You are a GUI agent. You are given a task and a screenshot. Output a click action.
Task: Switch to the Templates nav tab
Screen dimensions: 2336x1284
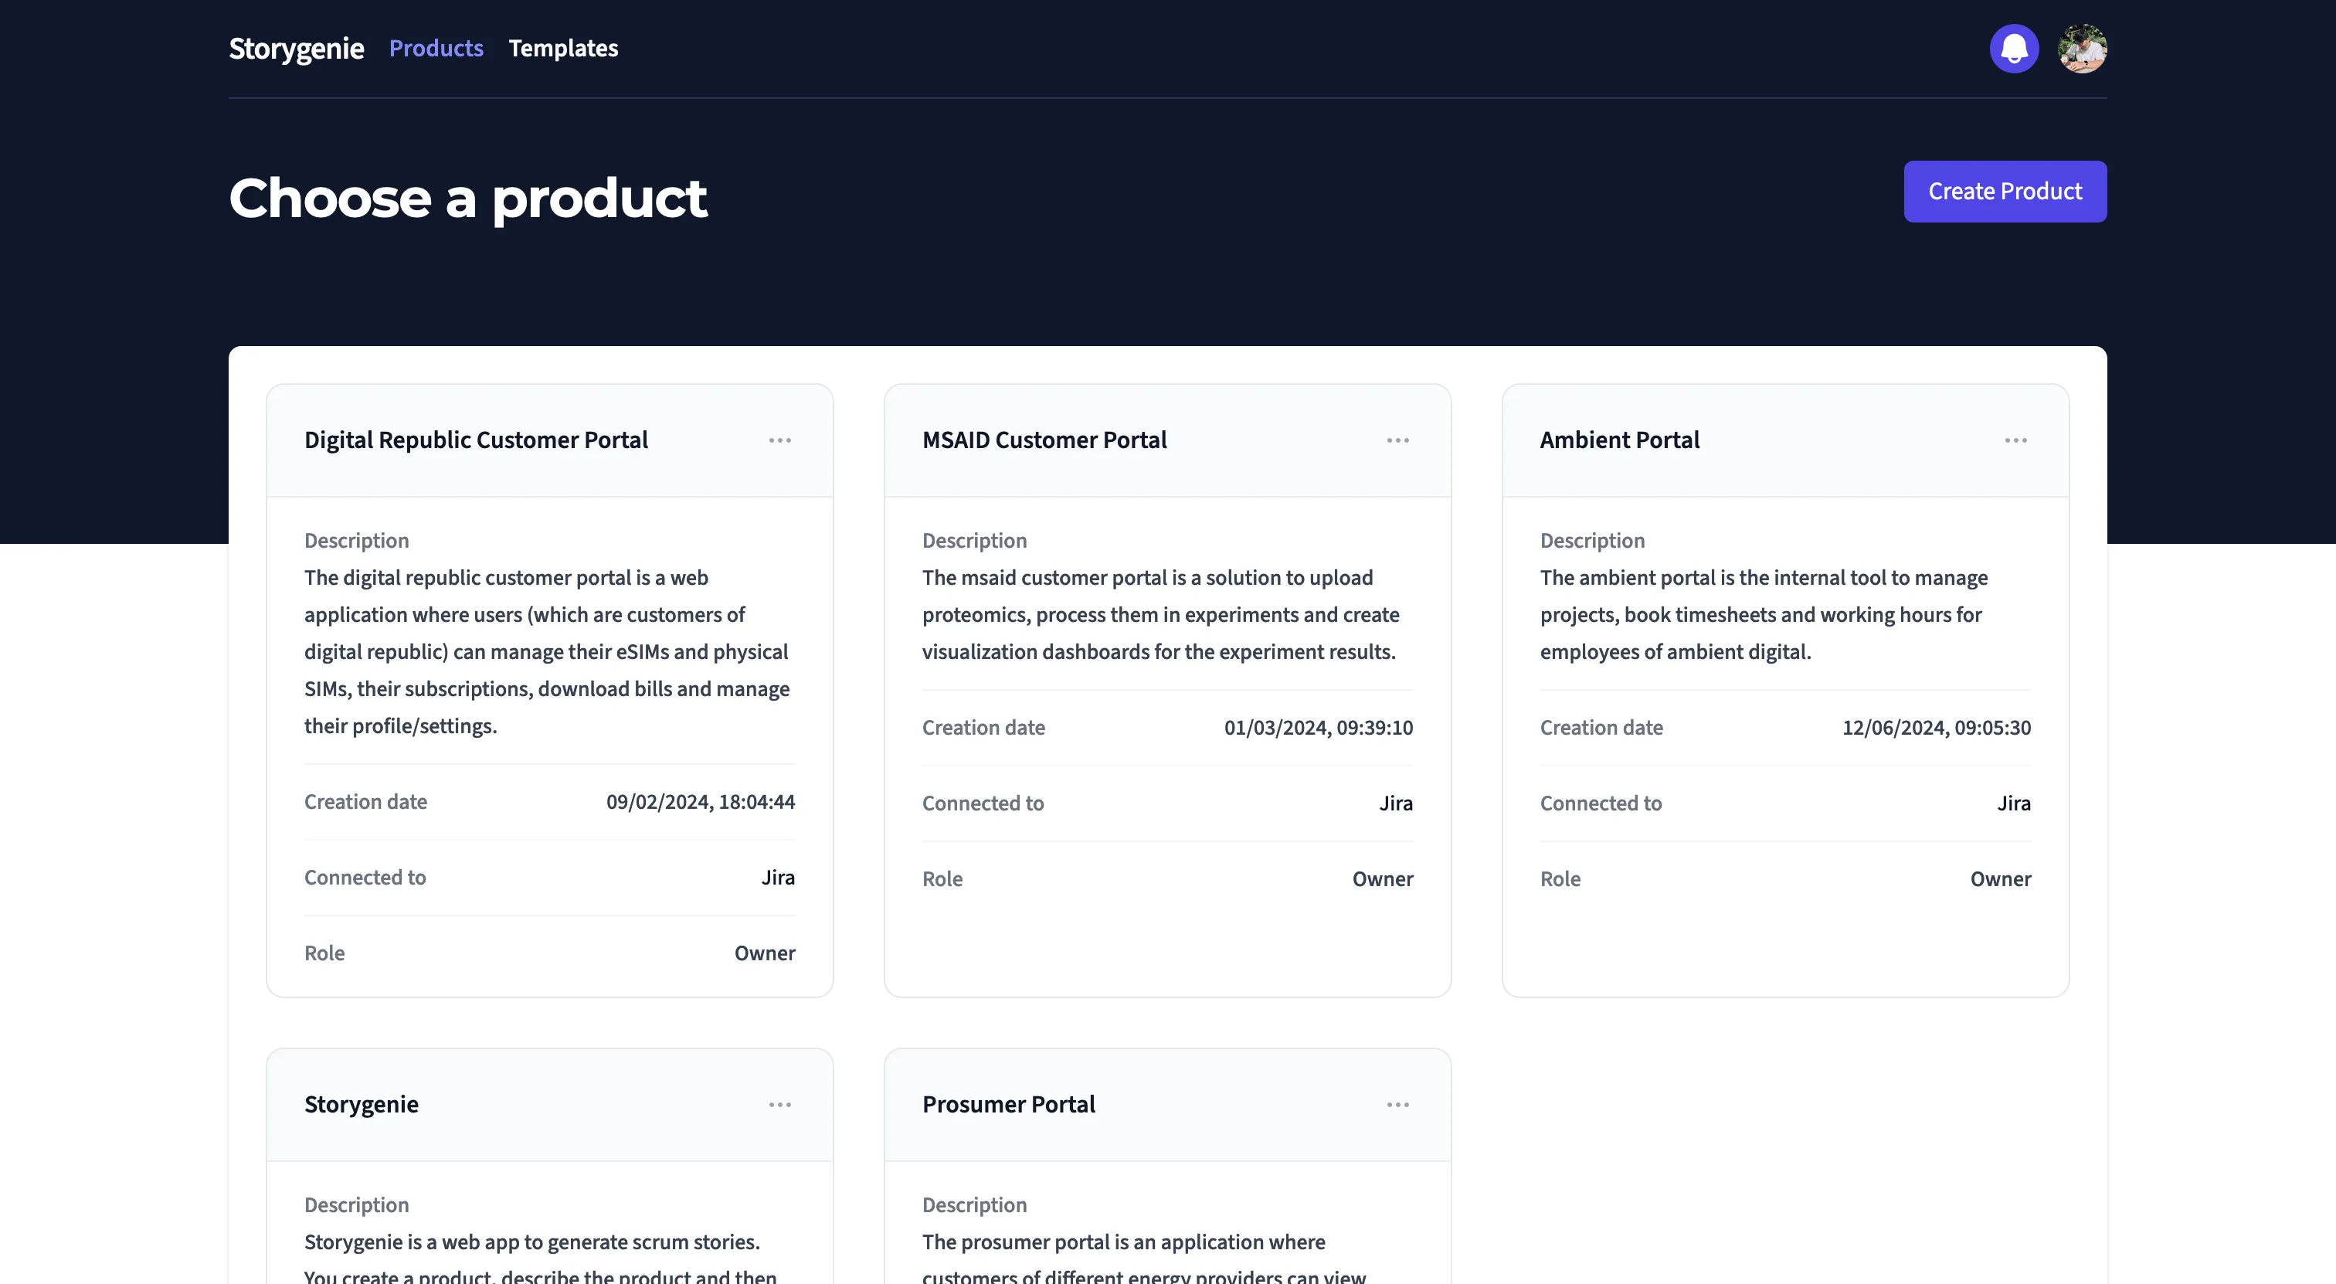[563, 48]
